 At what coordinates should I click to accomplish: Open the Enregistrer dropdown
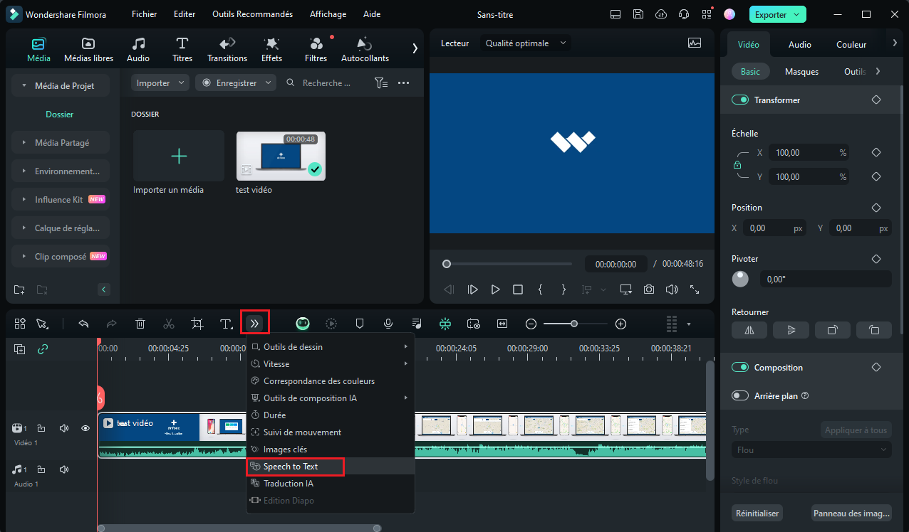236,83
